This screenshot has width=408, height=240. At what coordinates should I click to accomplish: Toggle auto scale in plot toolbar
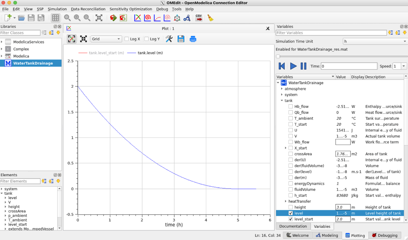click(72, 39)
